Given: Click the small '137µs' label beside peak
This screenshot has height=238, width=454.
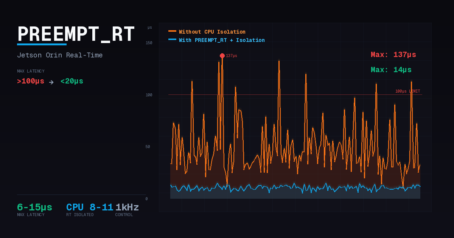Looking at the screenshot, I should tap(232, 56).
